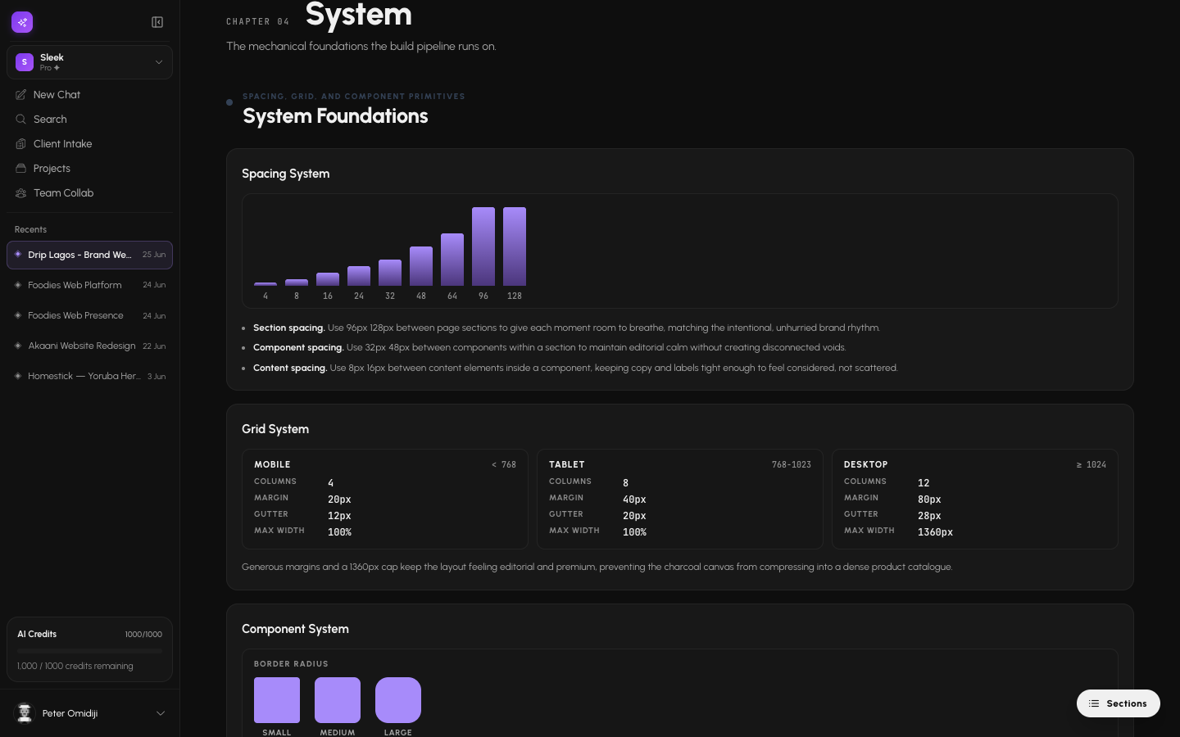Viewport: 1180px width, 737px height.
Task: Click the 48 spacing bar
Action: 421,266
